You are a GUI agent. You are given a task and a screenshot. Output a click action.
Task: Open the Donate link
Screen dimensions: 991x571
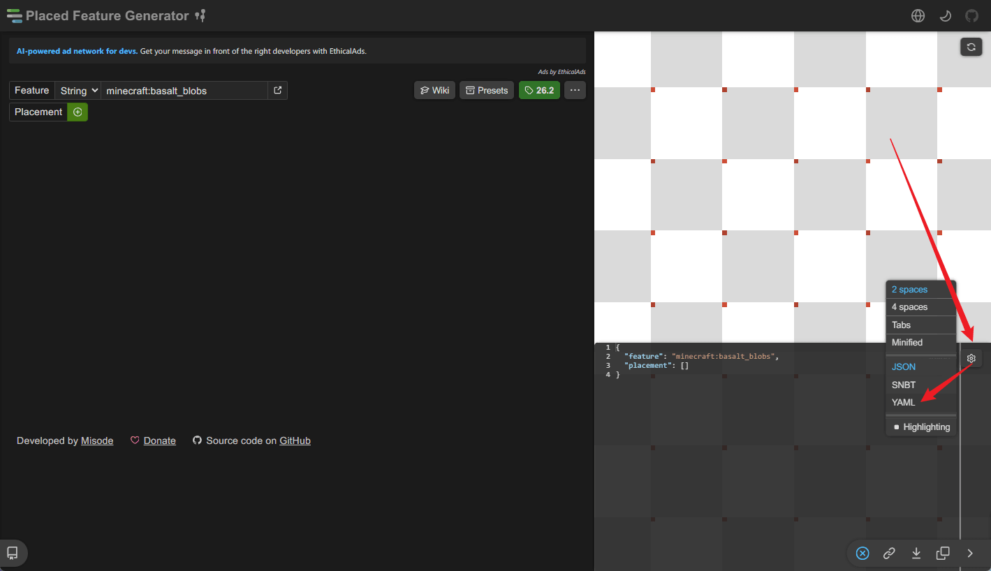pos(159,440)
